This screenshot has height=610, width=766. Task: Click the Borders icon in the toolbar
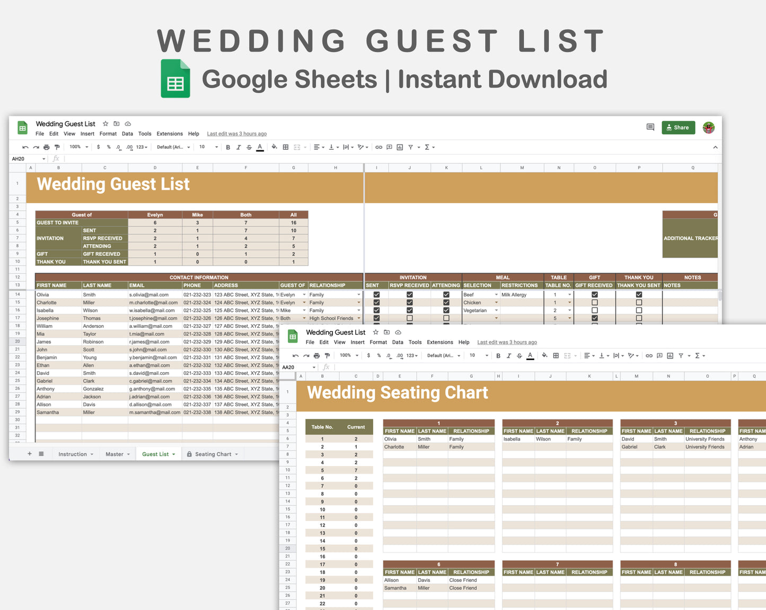click(x=285, y=147)
